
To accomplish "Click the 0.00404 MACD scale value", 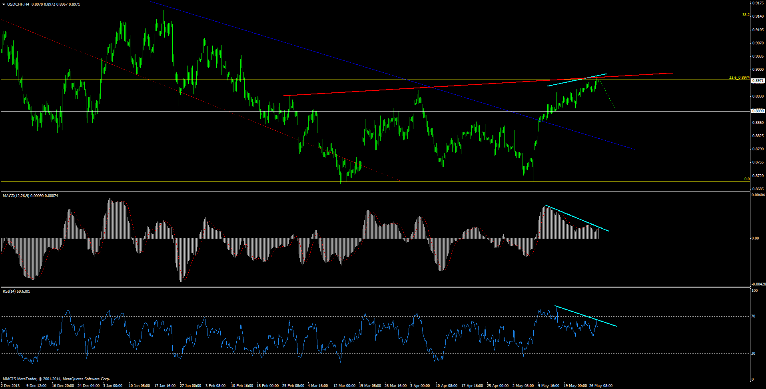I will pyautogui.click(x=758, y=195).
